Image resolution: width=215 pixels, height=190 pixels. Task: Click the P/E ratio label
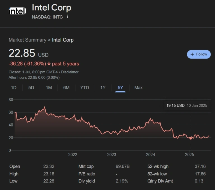[87, 174]
